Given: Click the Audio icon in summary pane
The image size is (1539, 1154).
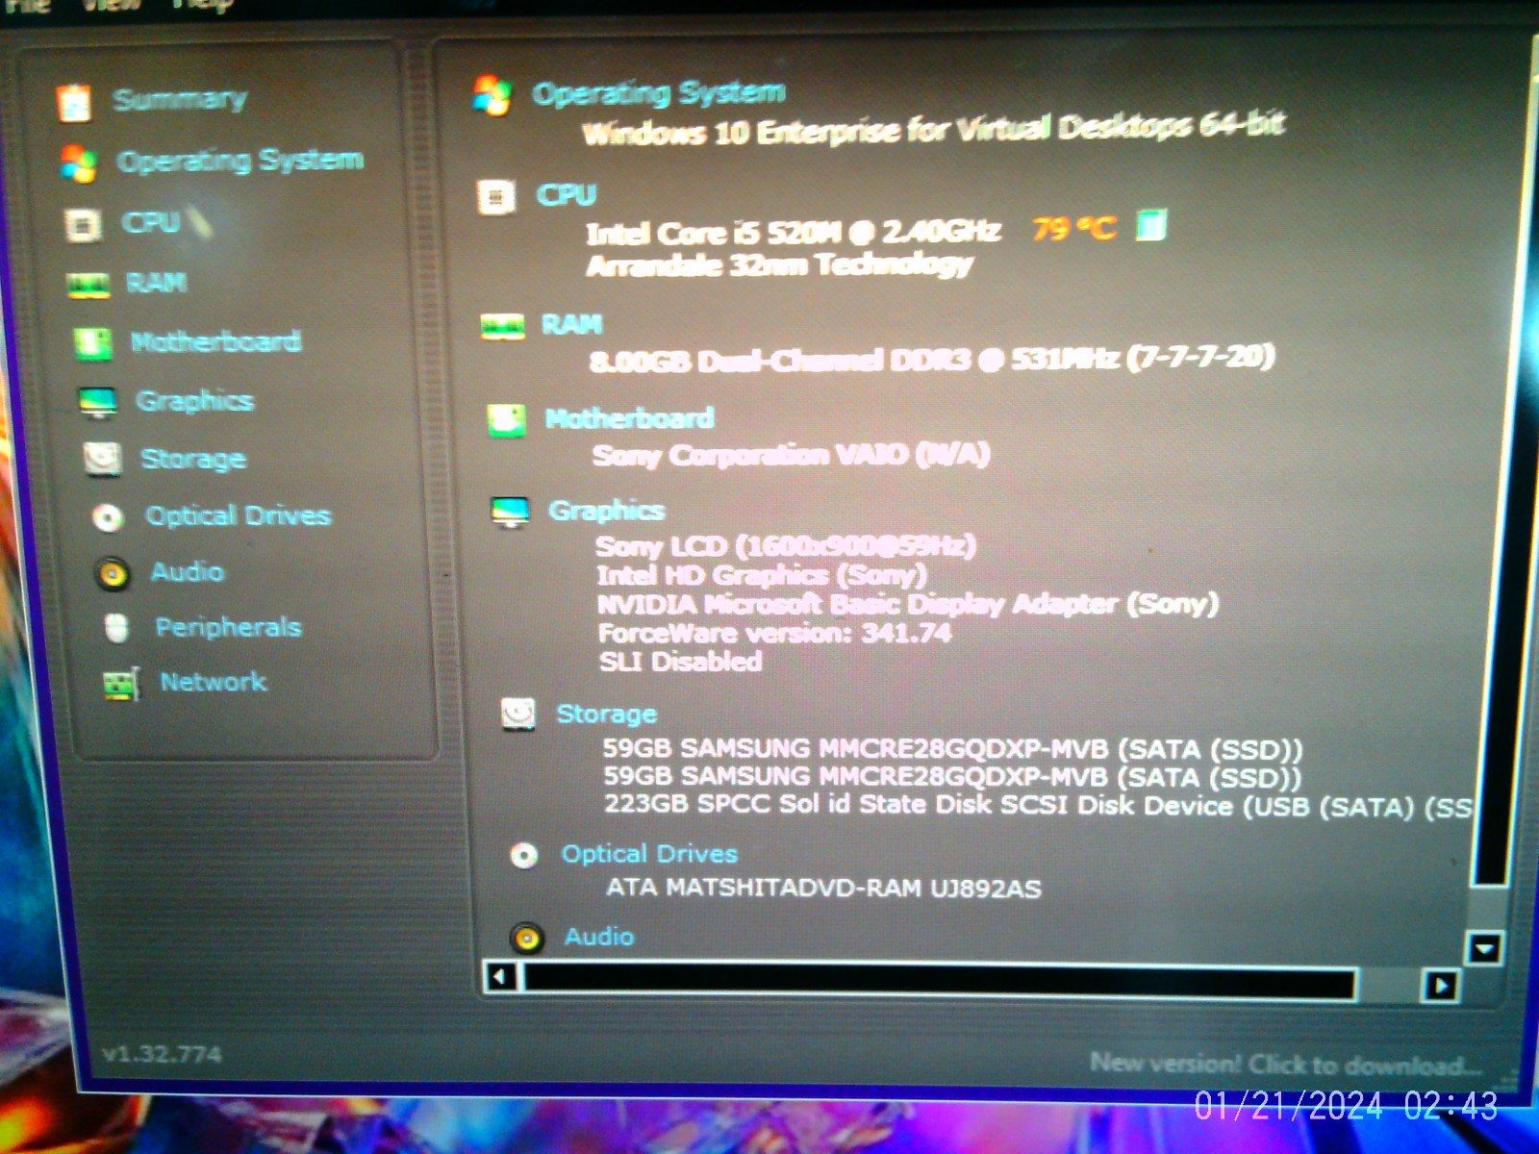Looking at the screenshot, I should 527,937.
